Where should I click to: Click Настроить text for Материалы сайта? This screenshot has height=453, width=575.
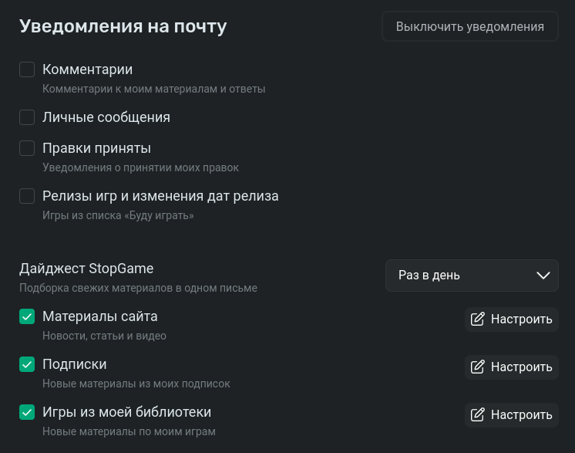coord(522,319)
